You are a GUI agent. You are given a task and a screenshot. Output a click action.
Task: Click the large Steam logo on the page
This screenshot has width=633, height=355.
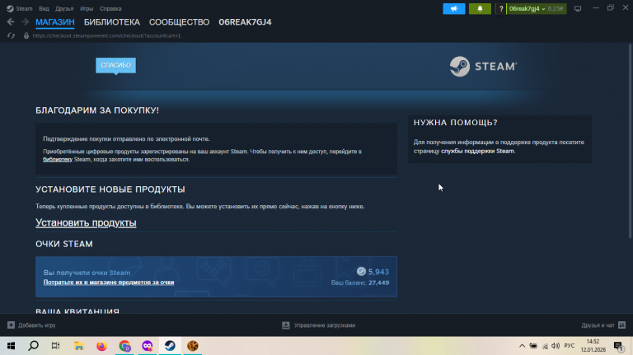(x=483, y=66)
